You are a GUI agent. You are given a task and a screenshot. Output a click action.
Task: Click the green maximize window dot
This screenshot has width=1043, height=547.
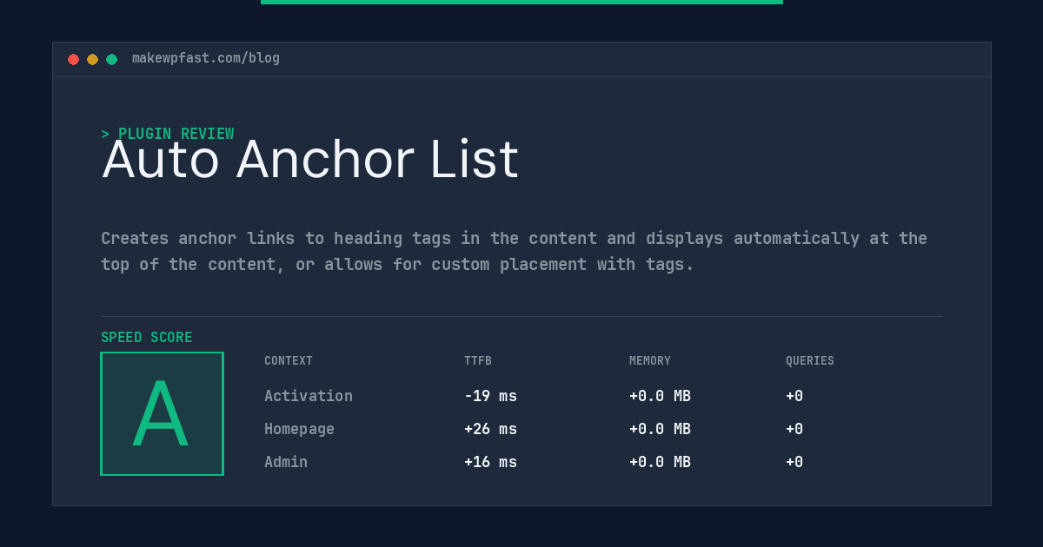point(111,59)
